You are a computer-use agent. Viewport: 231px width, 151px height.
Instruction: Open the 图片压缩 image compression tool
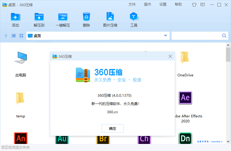pyautogui.click(x=110, y=16)
